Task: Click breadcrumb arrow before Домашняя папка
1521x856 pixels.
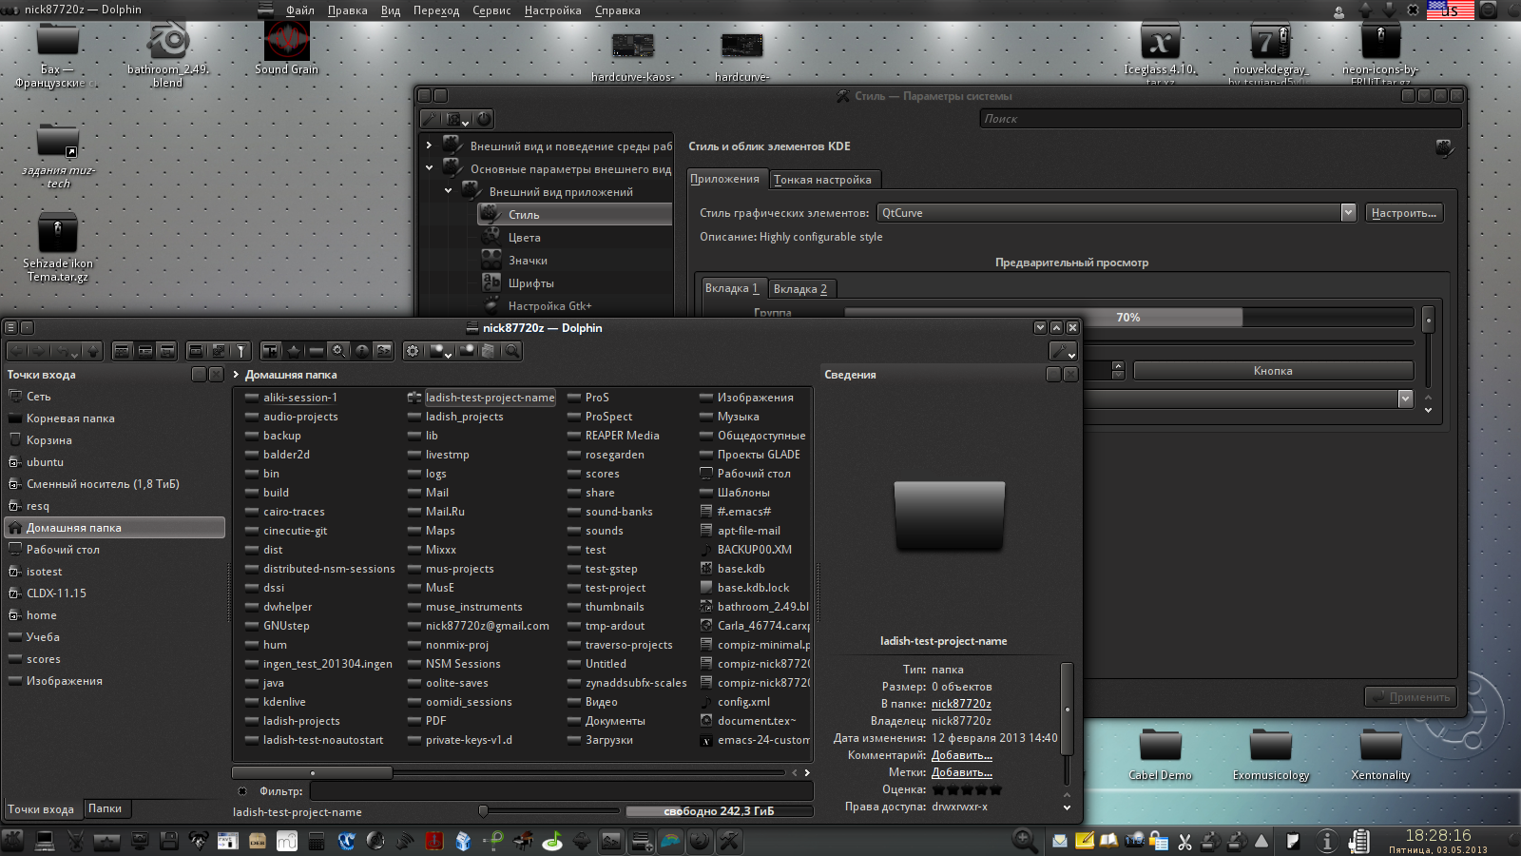Action: 237,375
